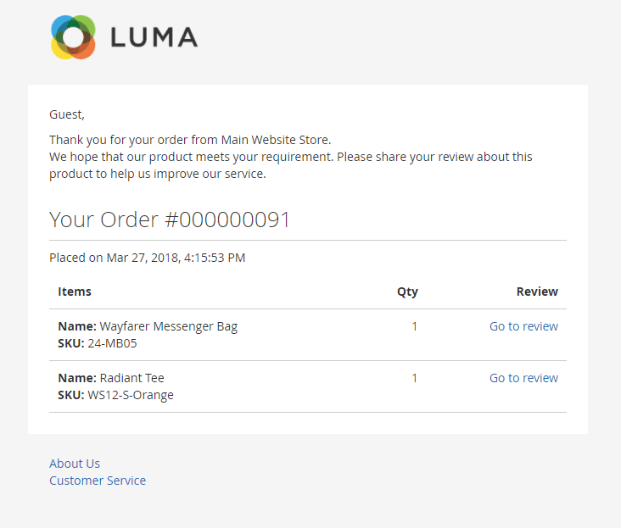Click the Guest greeting text

[x=67, y=114]
